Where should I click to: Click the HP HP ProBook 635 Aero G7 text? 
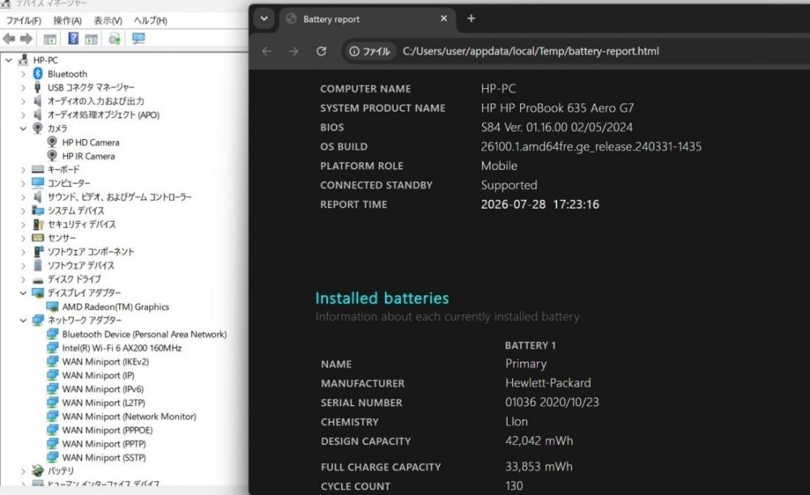coord(557,108)
